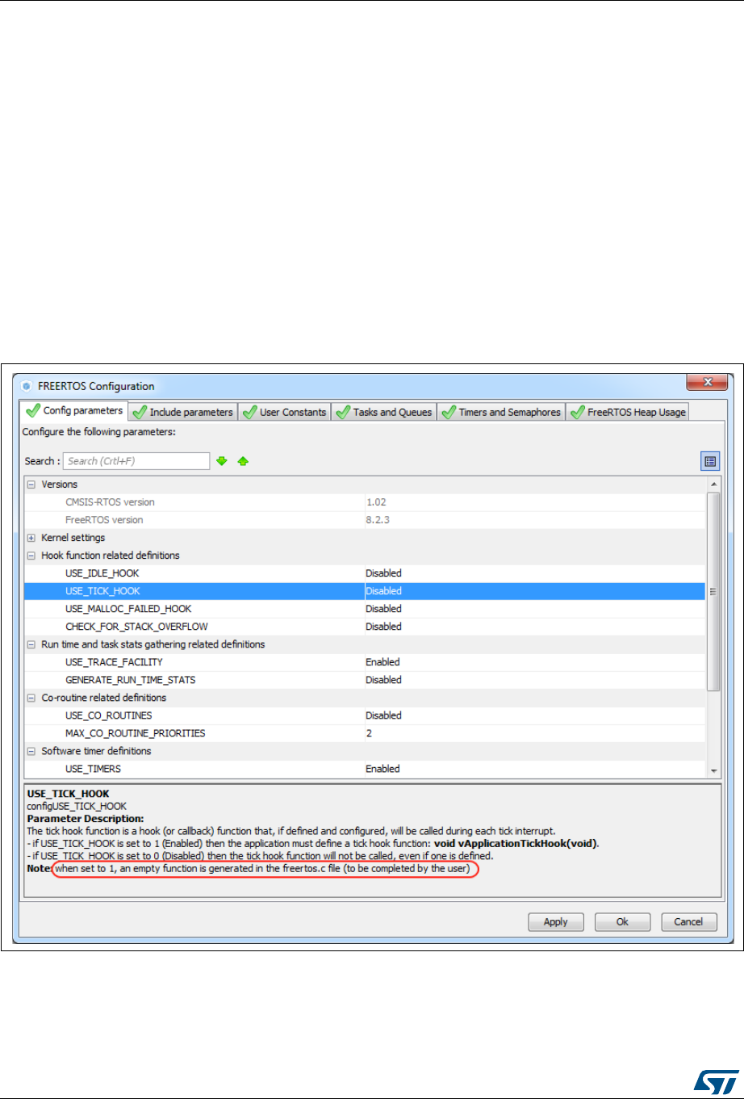
Task: Switch to Tasks and Queues tab
Action: (384, 412)
